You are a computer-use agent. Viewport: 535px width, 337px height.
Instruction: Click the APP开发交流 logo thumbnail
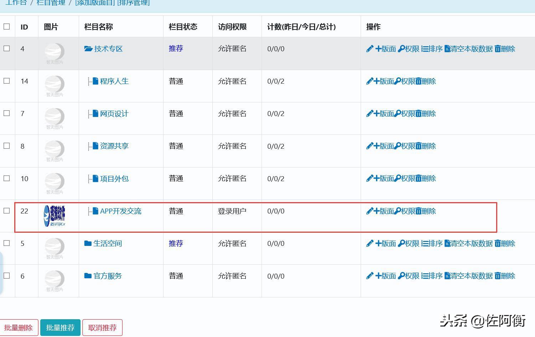(x=55, y=216)
